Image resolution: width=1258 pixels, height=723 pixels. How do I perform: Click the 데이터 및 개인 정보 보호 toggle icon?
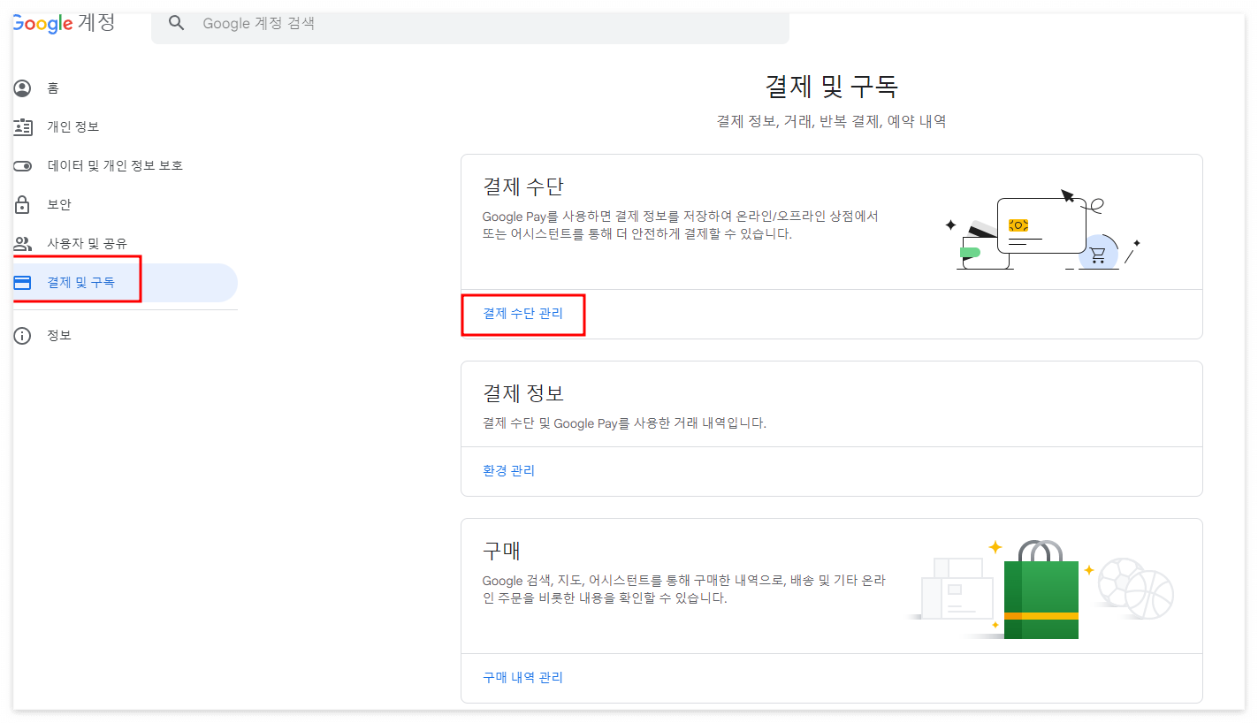coord(22,166)
